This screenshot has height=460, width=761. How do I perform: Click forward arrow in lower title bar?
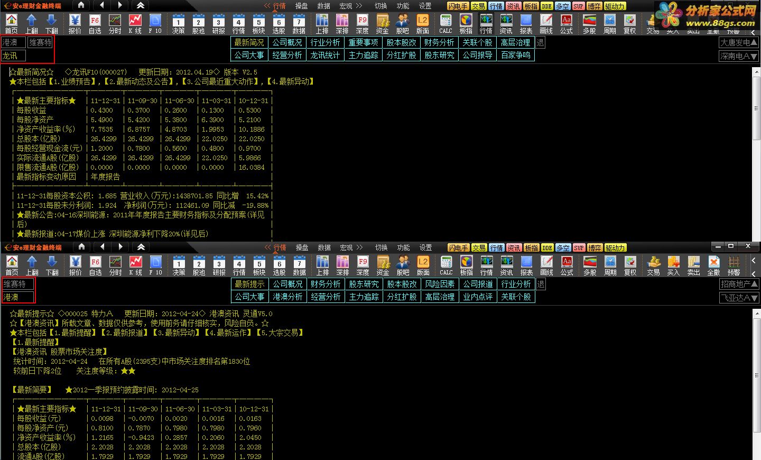click(120, 247)
